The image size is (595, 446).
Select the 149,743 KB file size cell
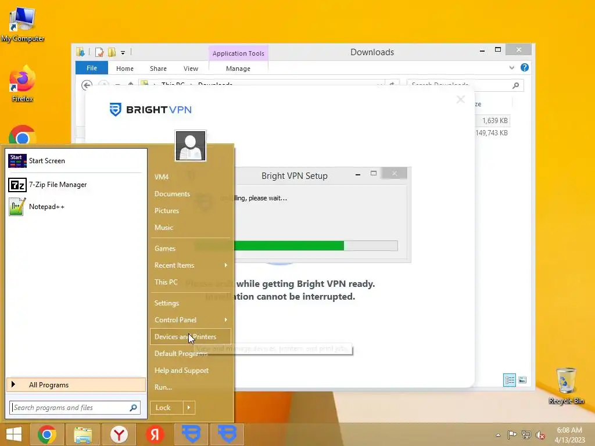coord(492,133)
